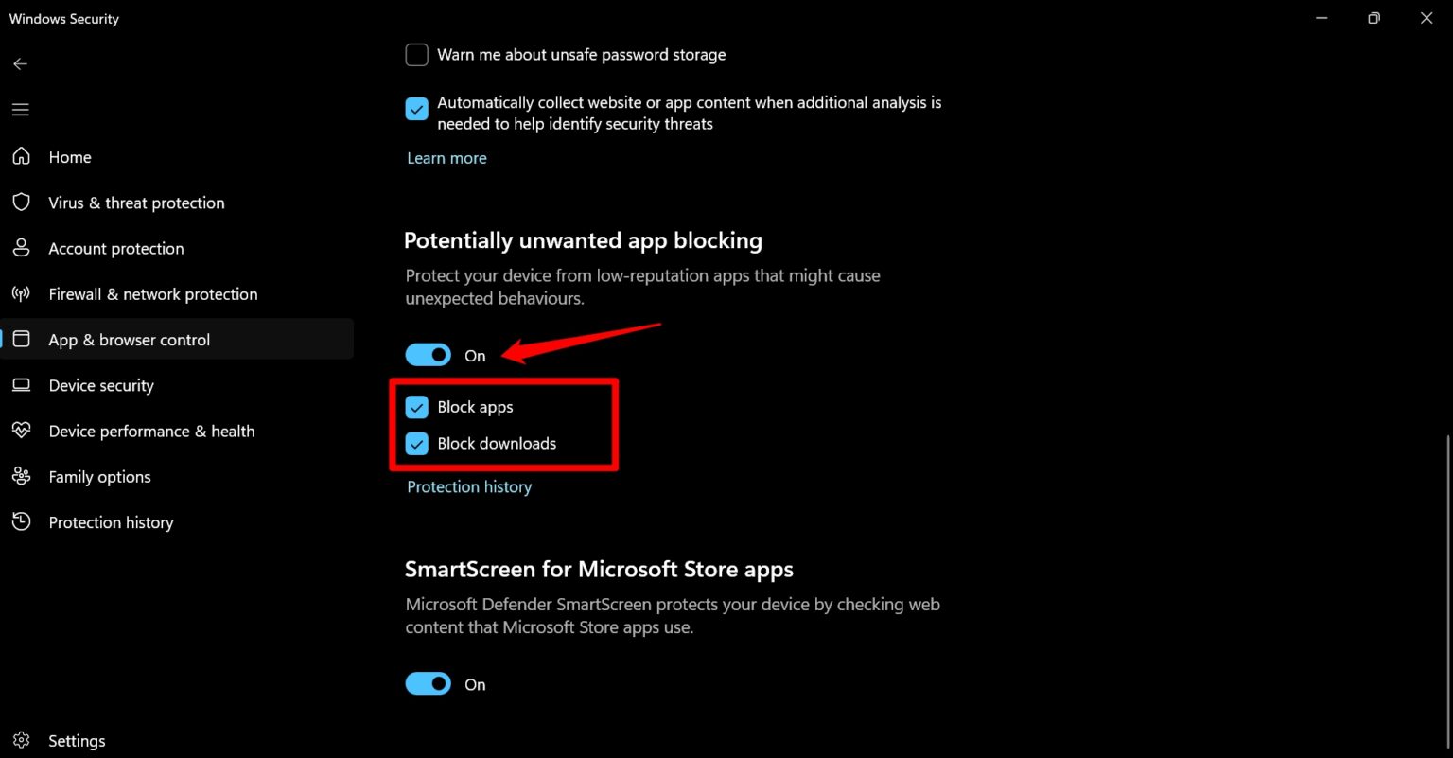Click the Home house icon
This screenshot has height=758, width=1453.
[x=21, y=156]
